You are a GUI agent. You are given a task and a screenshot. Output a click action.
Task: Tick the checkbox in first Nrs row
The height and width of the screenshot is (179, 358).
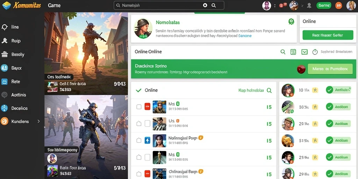[139, 107]
